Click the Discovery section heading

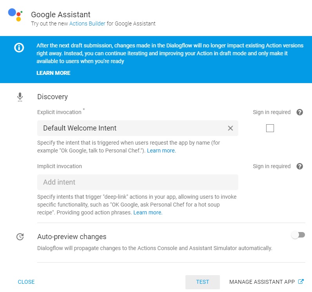[x=53, y=97]
